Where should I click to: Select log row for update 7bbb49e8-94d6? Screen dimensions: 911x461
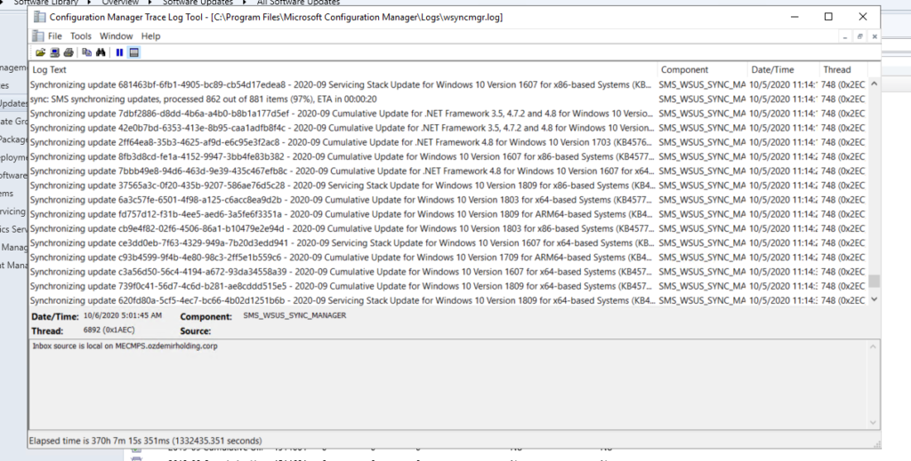click(x=448, y=171)
